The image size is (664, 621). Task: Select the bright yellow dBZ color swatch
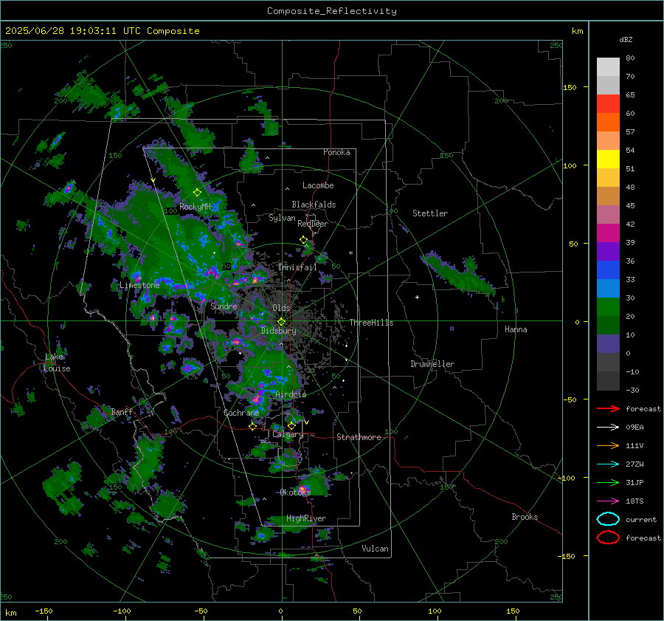pyautogui.click(x=608, y=159)
